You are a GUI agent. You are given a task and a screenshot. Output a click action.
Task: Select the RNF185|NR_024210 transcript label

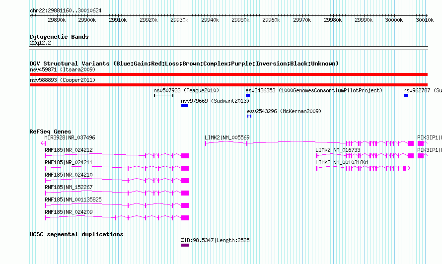click(x=69, y=175)
